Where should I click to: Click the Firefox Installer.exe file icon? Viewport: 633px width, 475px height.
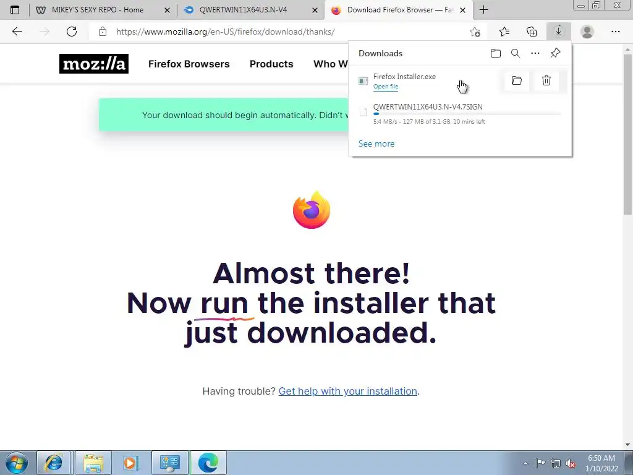363,81
